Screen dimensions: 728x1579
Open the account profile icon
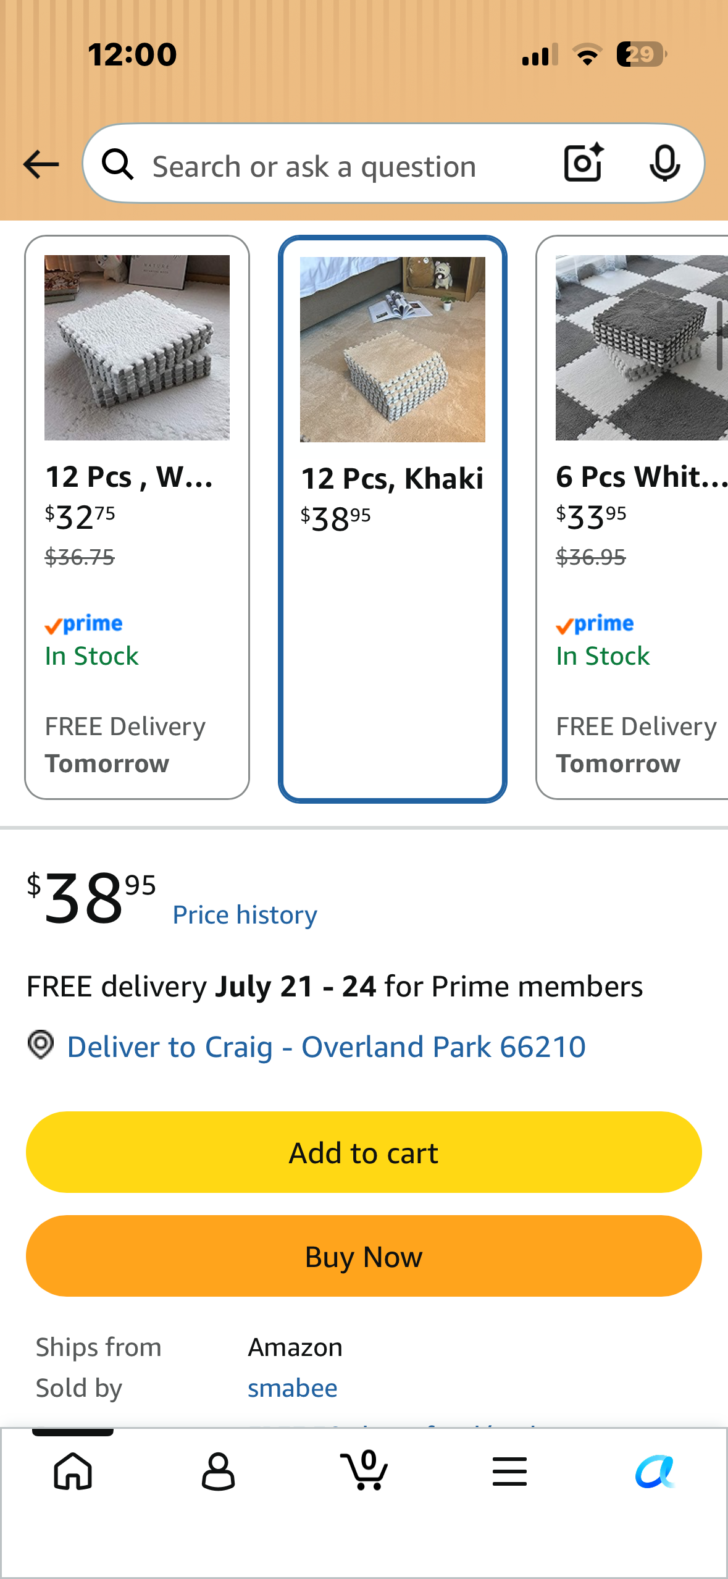tap(219, 1471)
